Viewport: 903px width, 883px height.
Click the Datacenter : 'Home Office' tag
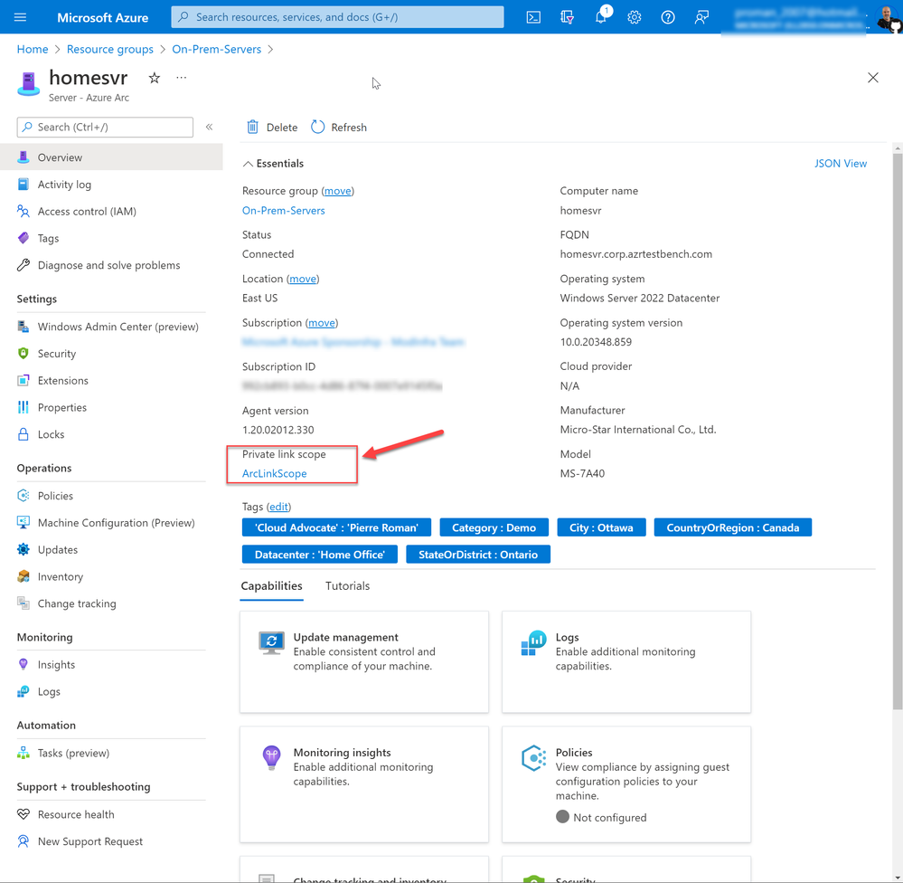click(x=320, y=555)
